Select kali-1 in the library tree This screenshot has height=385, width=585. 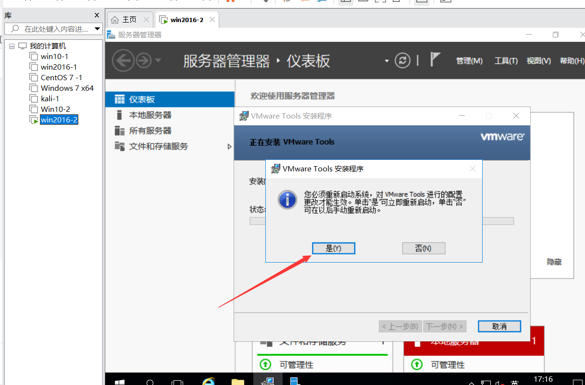(x=50, y=99)
